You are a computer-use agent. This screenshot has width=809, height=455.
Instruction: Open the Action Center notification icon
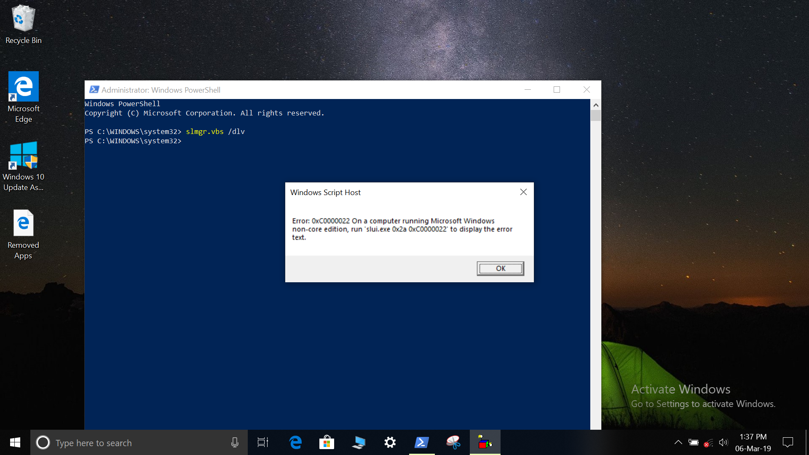click(788, 442)
